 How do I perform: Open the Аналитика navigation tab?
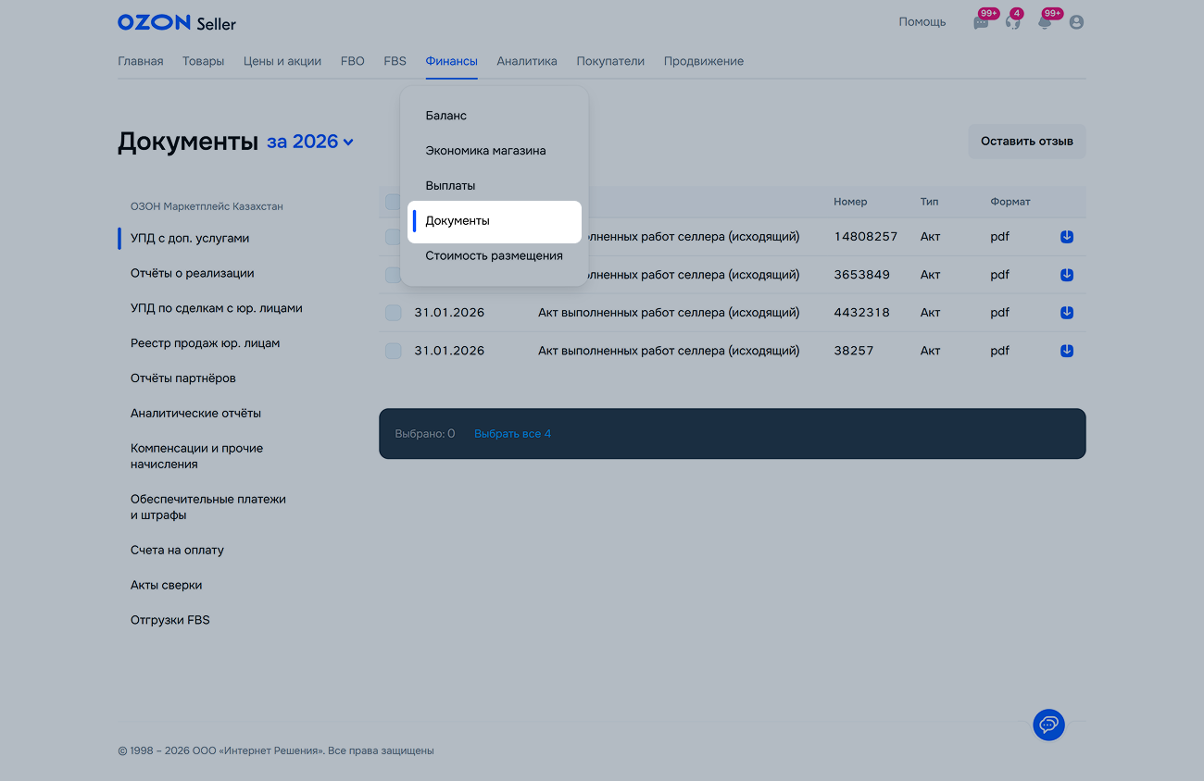click(x=527, y=61)
